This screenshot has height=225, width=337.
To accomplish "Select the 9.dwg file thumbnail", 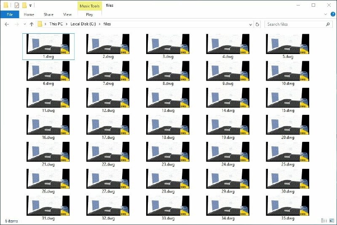I will click(x=227, y=71).
